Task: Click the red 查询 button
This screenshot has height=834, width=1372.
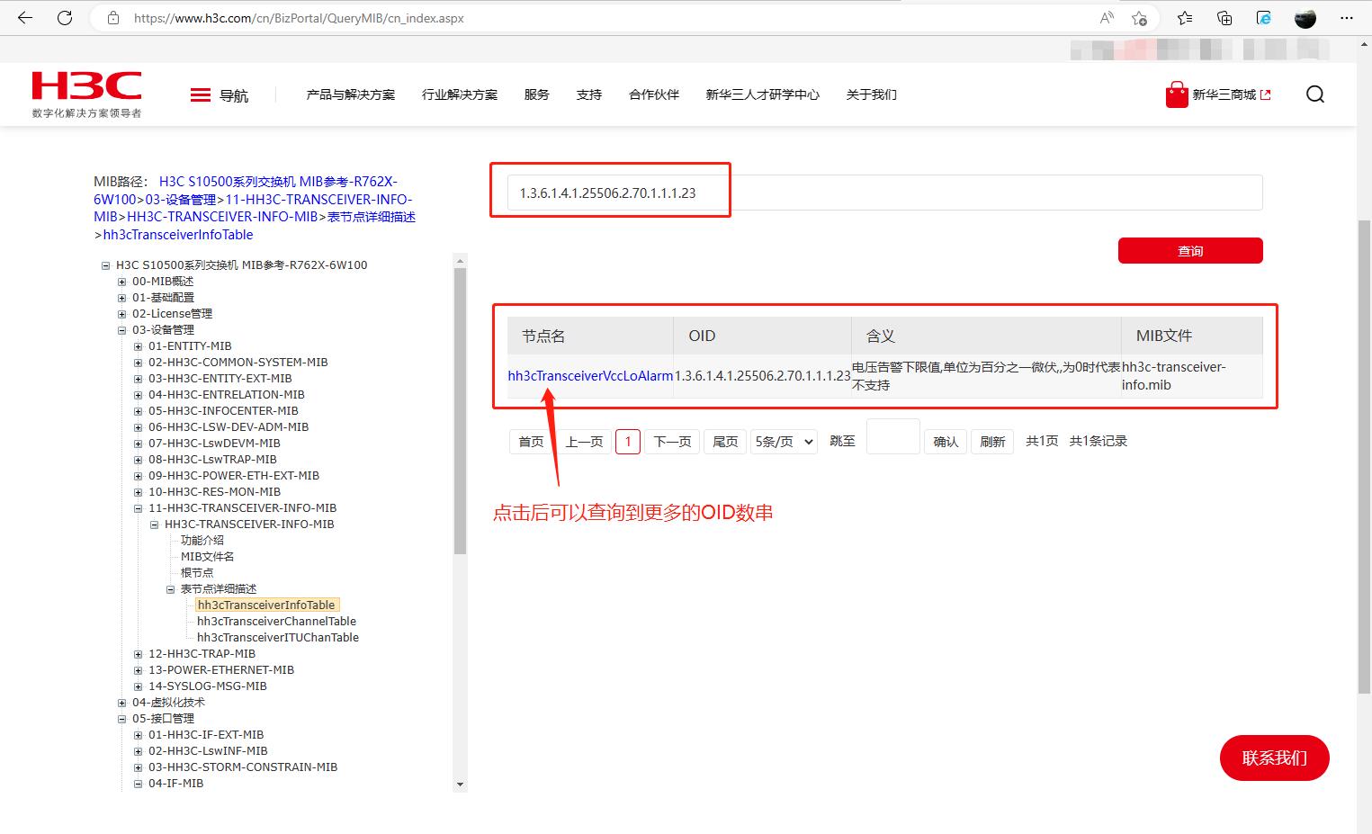Action: coord(1190,251)
